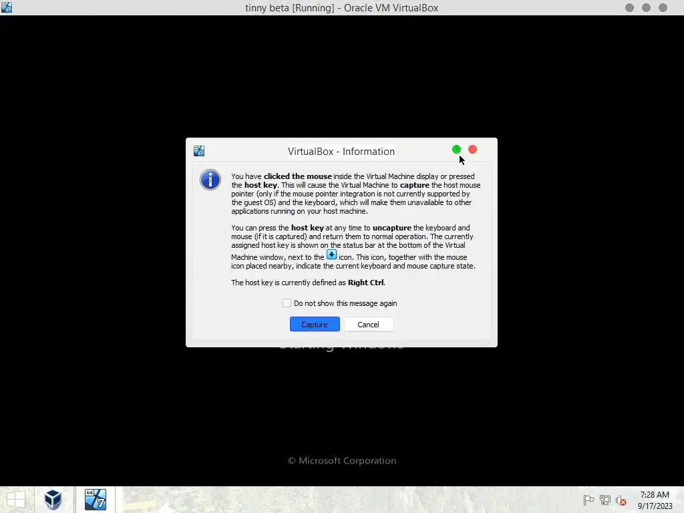The image size is (684, 513).
Task: Click the blue host key arrow icon in text
Action: pos(331,254)
